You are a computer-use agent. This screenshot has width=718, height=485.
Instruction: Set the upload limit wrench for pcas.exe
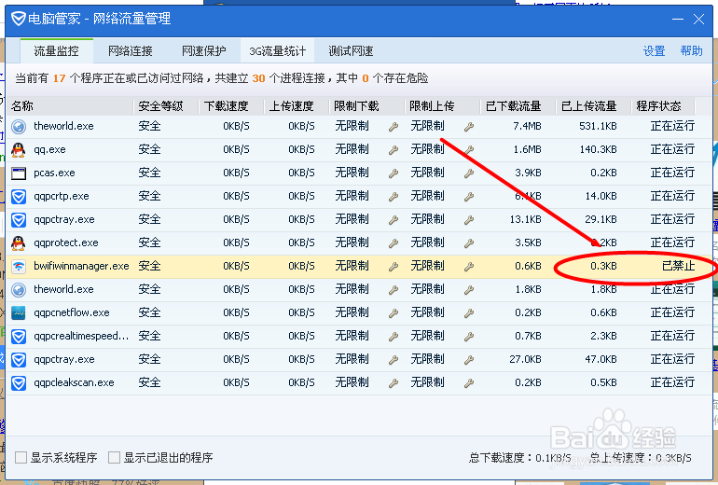tap(468, 173)
